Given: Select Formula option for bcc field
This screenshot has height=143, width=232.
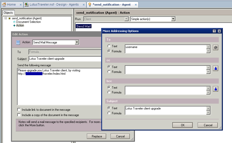Looking at the screenshot, I should (x=109, y=92).
